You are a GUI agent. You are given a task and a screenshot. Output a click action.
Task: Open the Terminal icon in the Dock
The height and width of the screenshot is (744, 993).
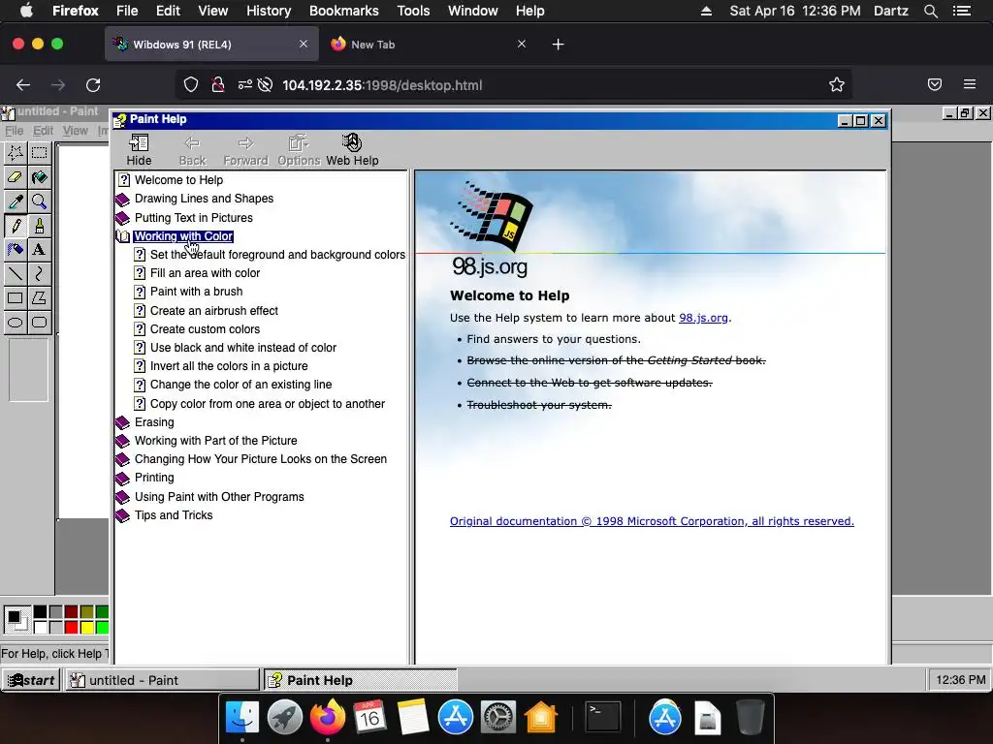(x=602, y=718)
